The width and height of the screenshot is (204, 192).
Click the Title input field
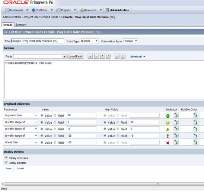click(x=37, y=41)
